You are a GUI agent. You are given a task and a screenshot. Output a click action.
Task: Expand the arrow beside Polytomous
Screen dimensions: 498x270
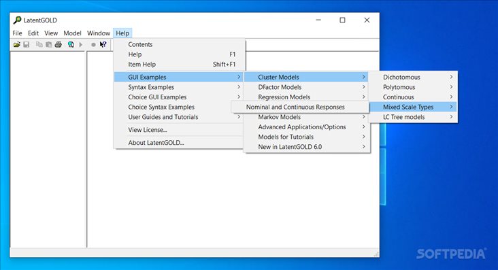(451, 87)
